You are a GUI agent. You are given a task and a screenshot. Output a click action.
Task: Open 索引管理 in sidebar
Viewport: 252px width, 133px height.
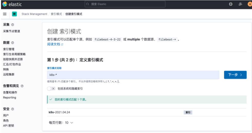pyautogui.click(x=9, y=49)
